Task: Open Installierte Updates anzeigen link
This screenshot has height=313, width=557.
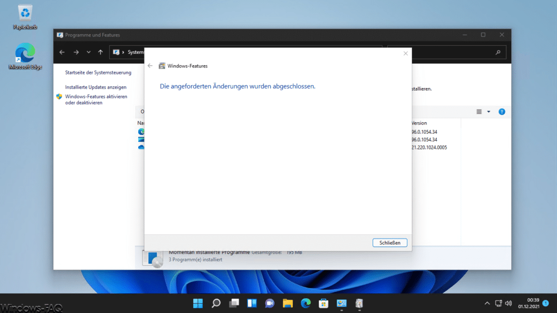Action: pos(96,87)
